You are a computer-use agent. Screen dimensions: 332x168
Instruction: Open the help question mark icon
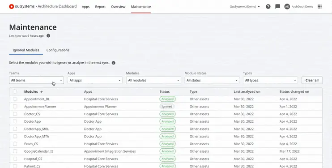(268, 7)
